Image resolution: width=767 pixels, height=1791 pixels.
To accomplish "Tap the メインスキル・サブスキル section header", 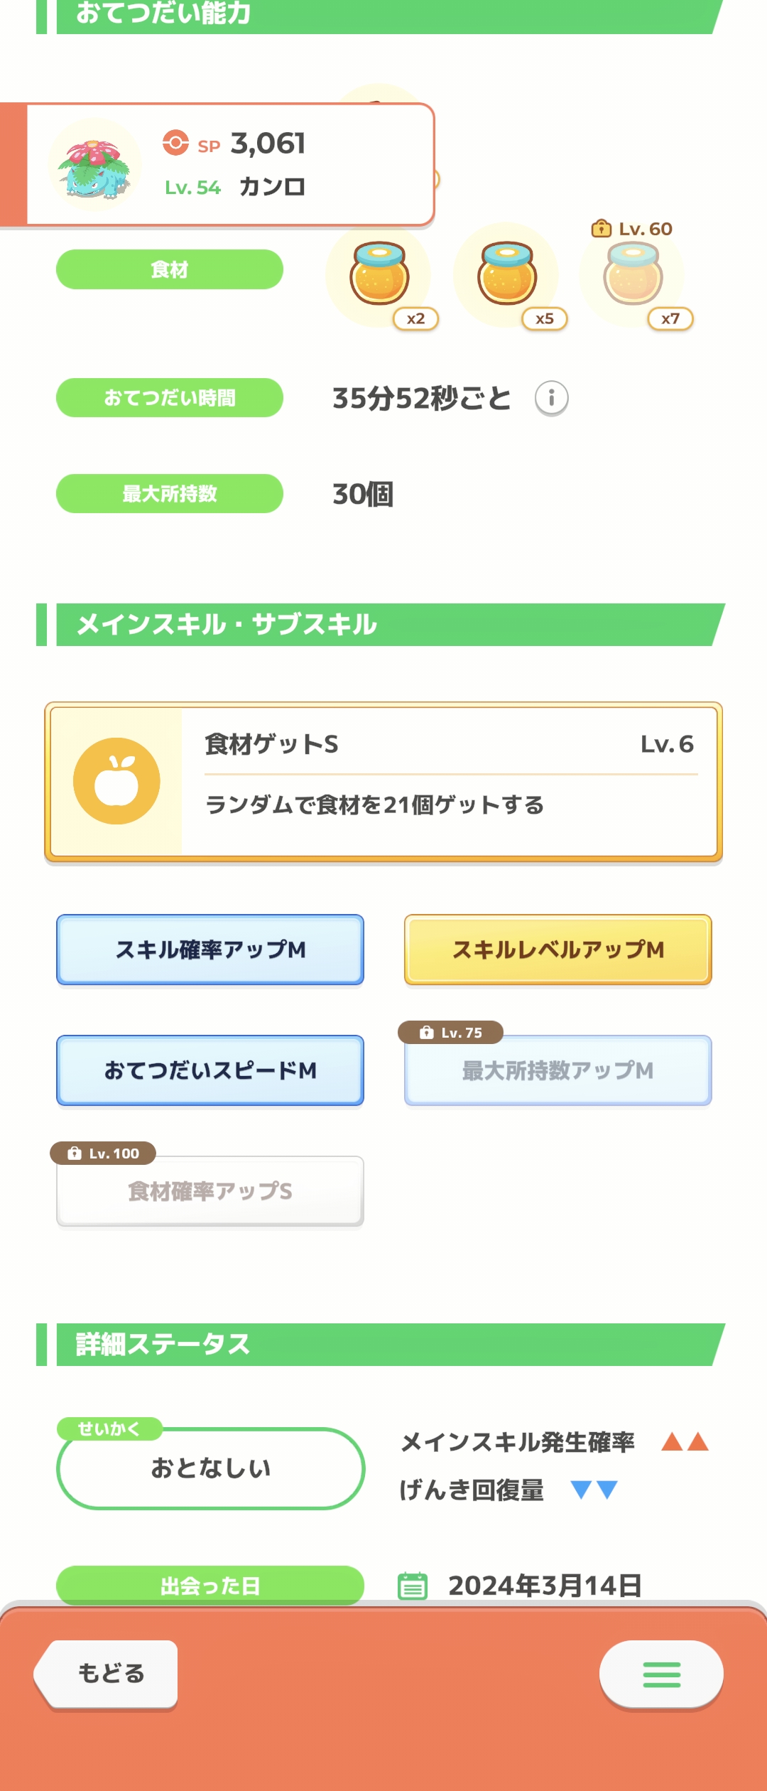I will [381, 625].
